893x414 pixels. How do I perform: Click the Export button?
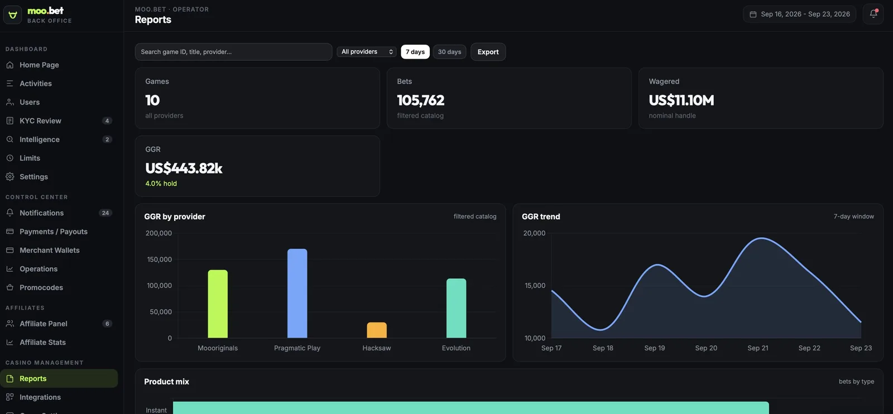[488, 52]
